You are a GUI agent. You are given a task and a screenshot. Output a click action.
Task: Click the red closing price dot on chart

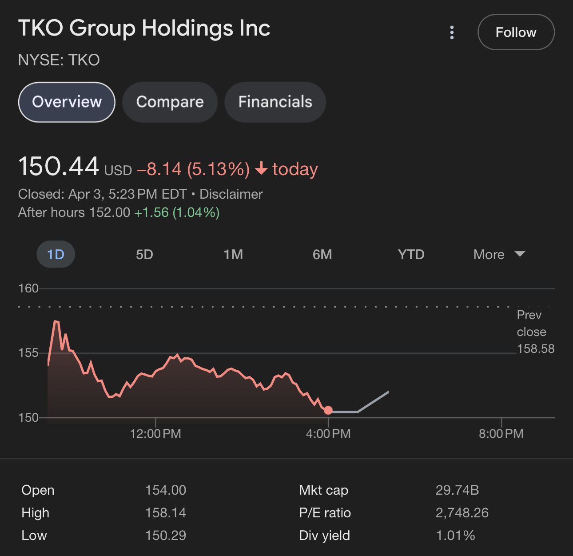click(x=328, y=410)
